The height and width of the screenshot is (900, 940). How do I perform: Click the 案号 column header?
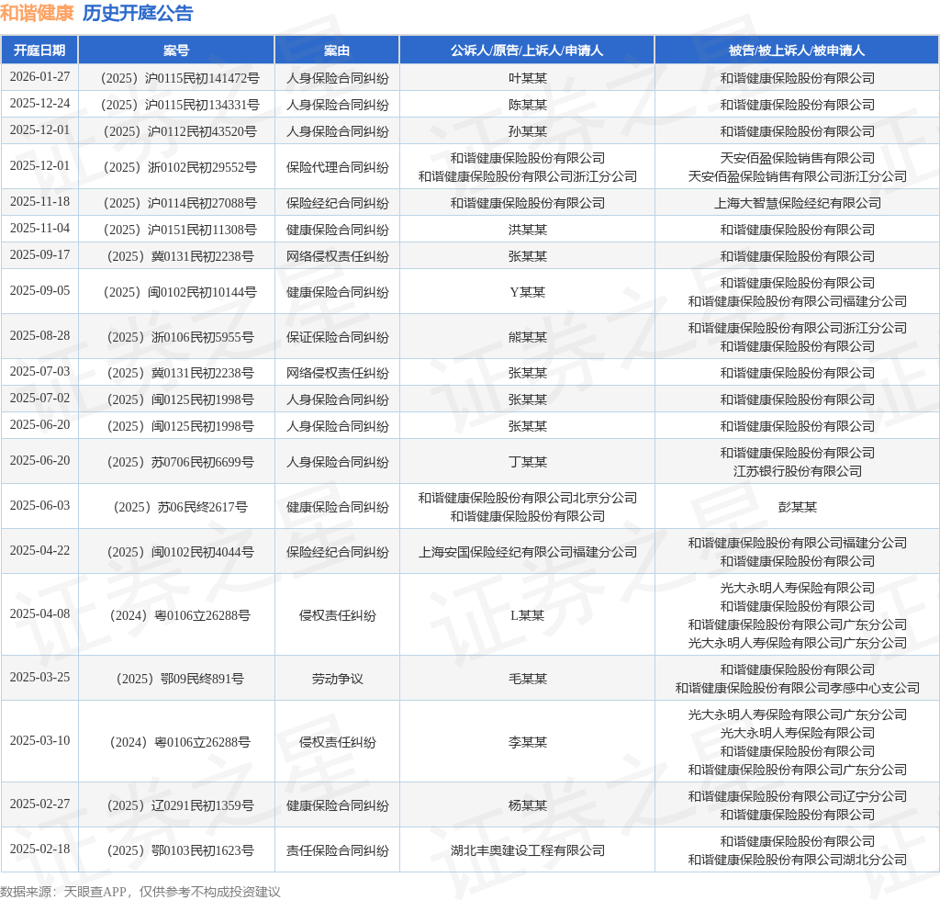click(x=176, y=51)
